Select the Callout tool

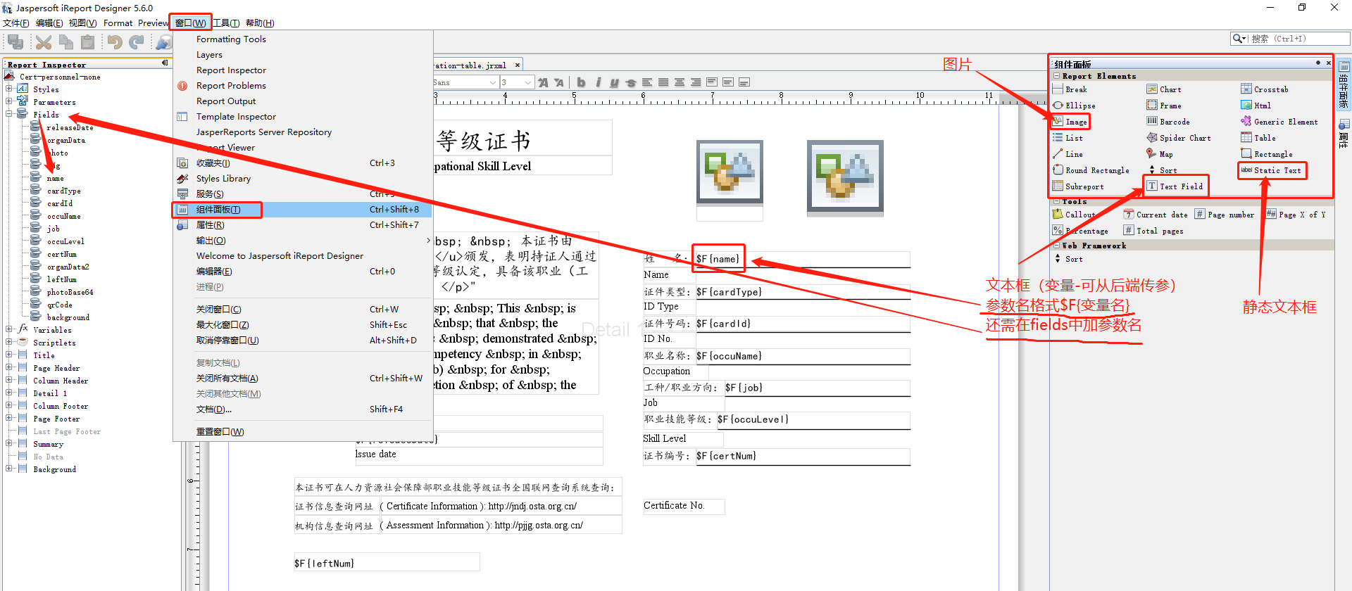(x=1074, y=215)
